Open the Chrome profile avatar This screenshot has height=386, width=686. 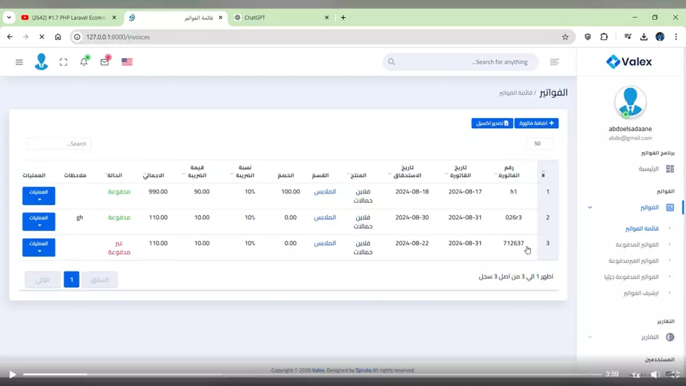(660, 37)
